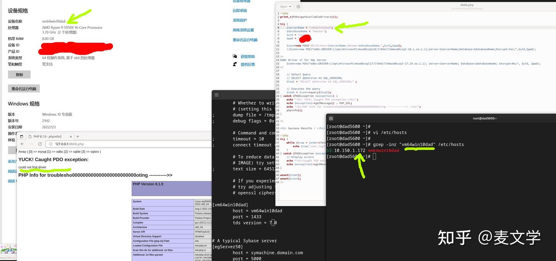Click new tab icon in left terminal
The image size is (556, 261).
[x=217, y=95]
